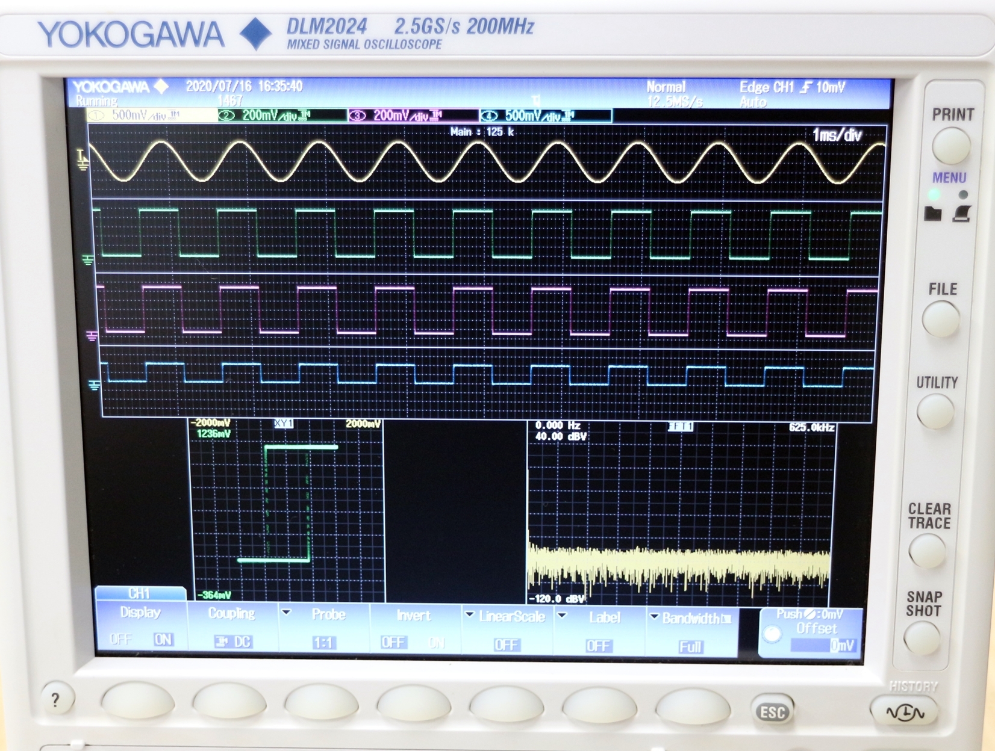Push soft key under Bandwidth
995x751 pixels.
coord(693,706)
